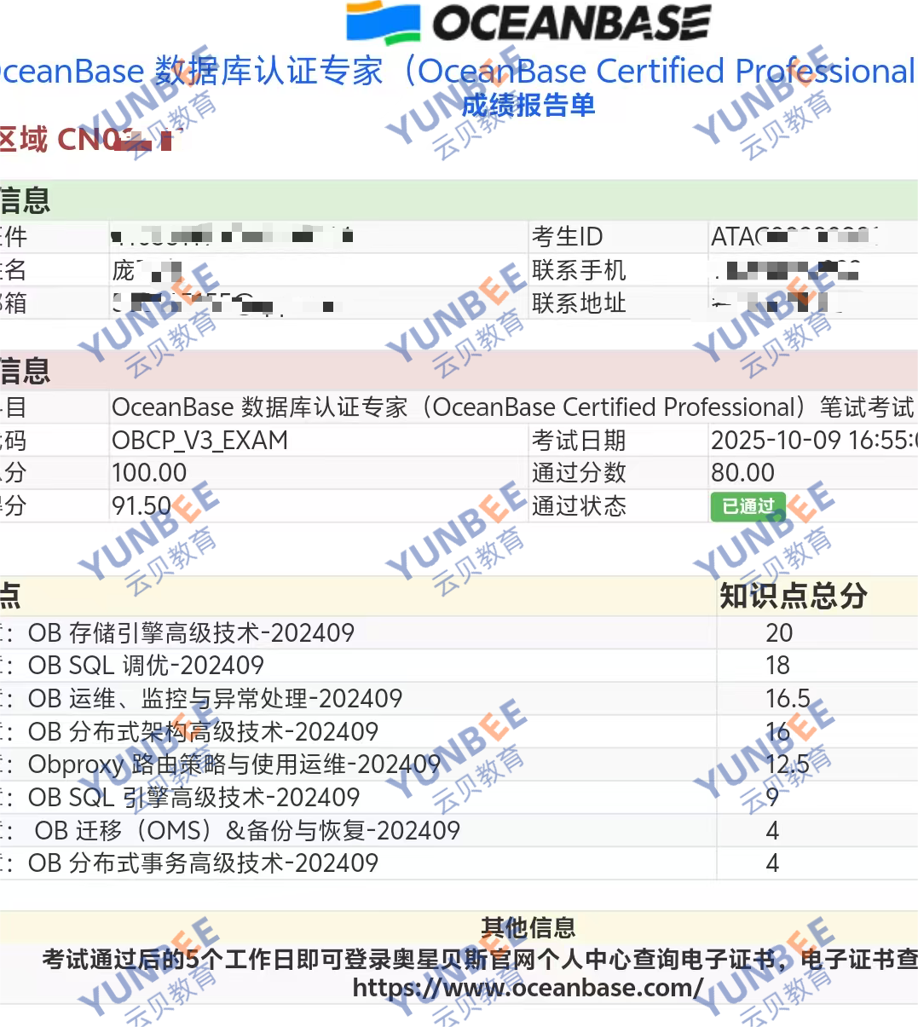This screenshot has height=1027, width=918.
Task: Select the score value 91.50
Action: tap(141, 506)
